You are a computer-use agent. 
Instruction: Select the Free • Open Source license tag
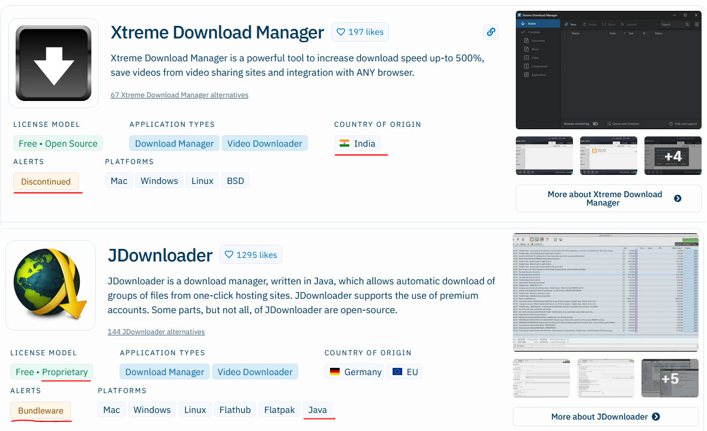58,143
